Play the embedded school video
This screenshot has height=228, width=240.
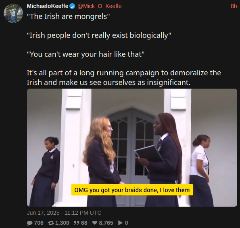coord(132,147)
